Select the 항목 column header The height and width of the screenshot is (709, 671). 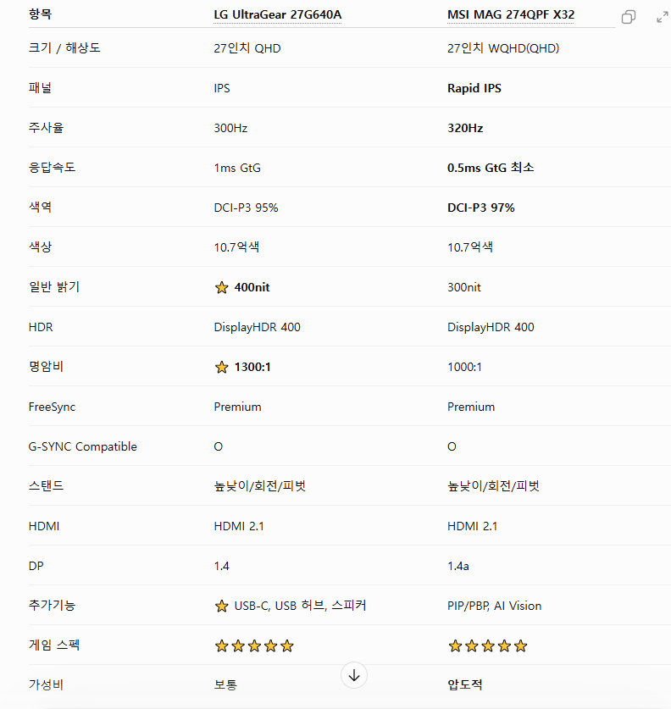point(40,14)
